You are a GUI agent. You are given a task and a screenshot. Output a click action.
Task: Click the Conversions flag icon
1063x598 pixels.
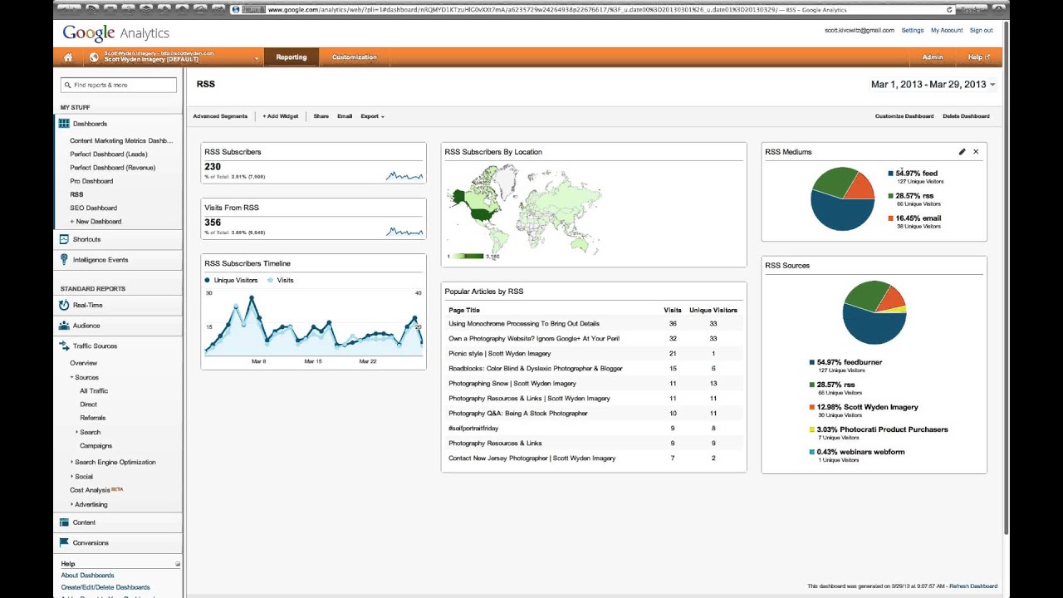[64, 542]
